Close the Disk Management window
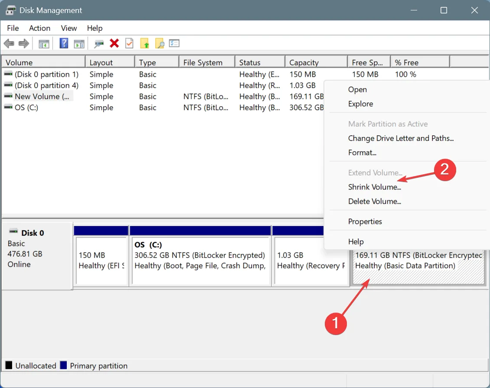 coord(474,10)
